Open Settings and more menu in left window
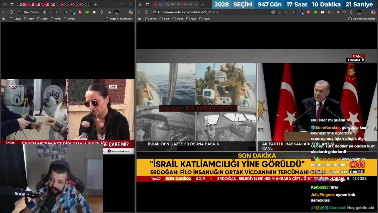Screen dimensions: 378x213 pyautogui.click(x=123, y=12)
